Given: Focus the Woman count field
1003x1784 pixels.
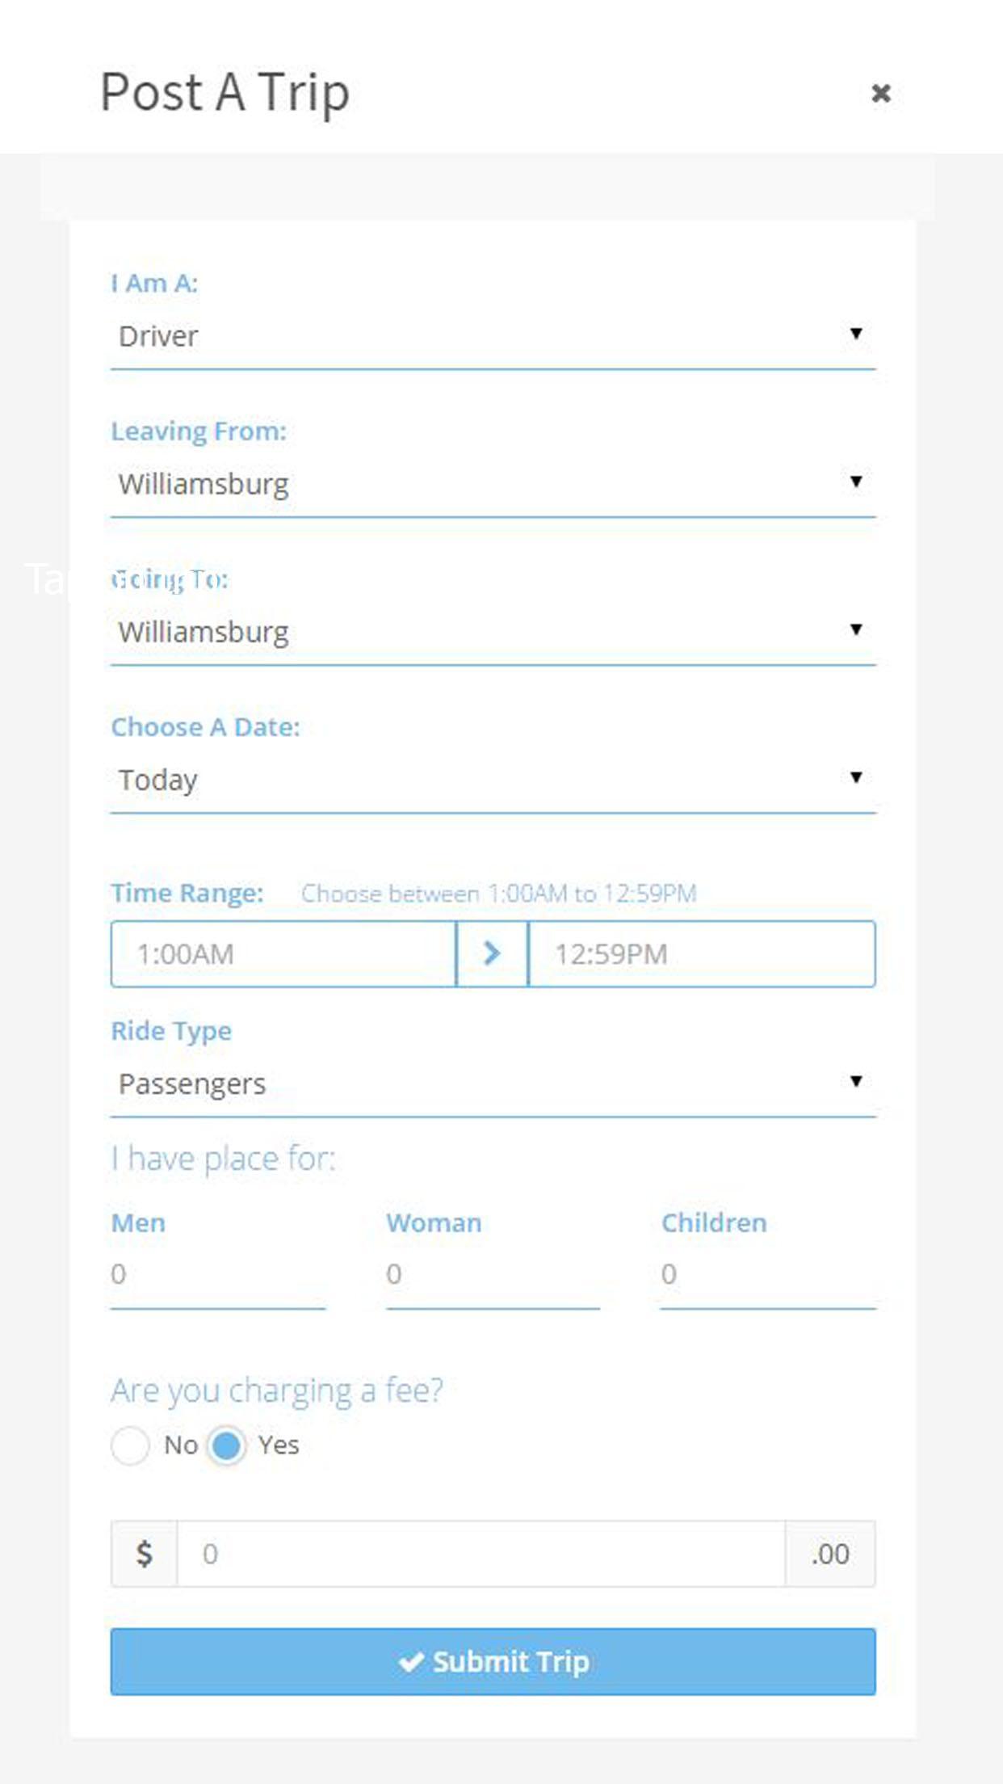Looking at the screenshot, I should [493, 1274].
